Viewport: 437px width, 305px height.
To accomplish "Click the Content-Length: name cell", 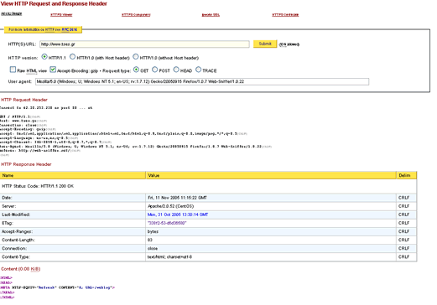I will pyautogui.click(x=73, y=240).
